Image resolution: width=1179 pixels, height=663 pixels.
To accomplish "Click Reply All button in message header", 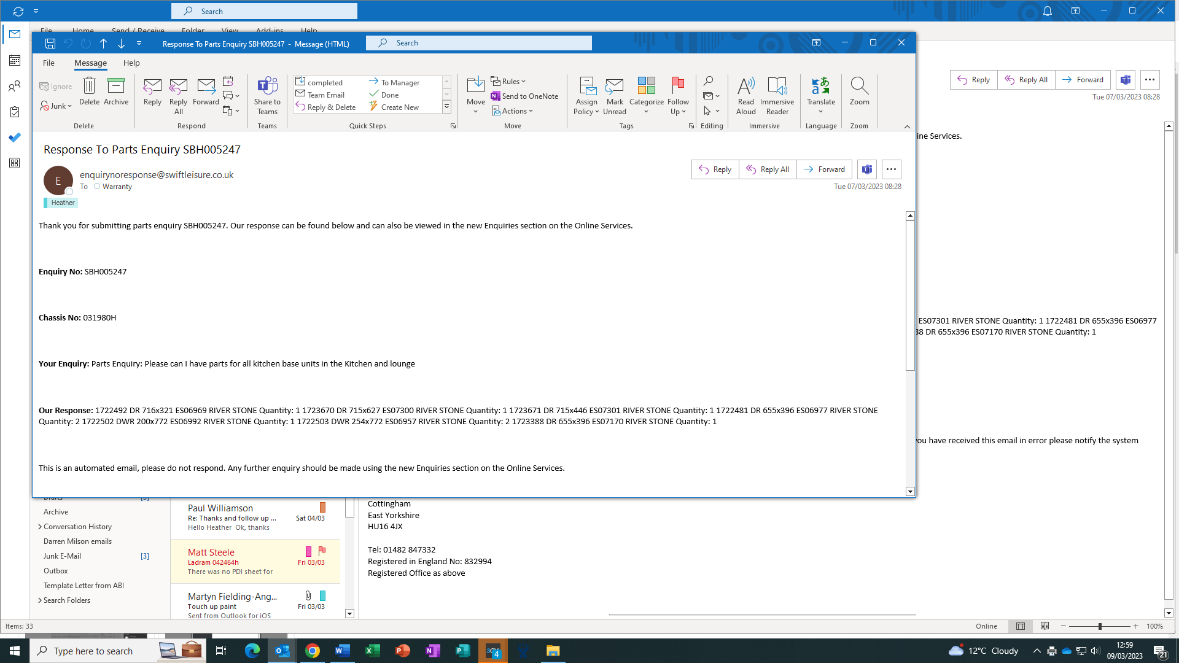I will click(768, 169).
